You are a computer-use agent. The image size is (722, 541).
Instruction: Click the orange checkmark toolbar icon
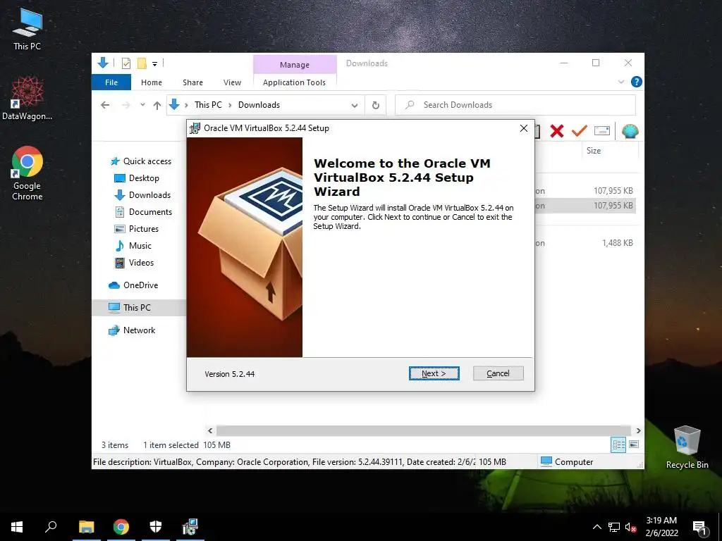click(580, 131)
